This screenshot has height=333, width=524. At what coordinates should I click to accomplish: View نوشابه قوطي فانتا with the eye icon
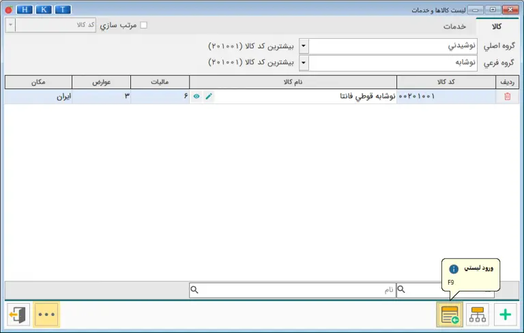196,97
